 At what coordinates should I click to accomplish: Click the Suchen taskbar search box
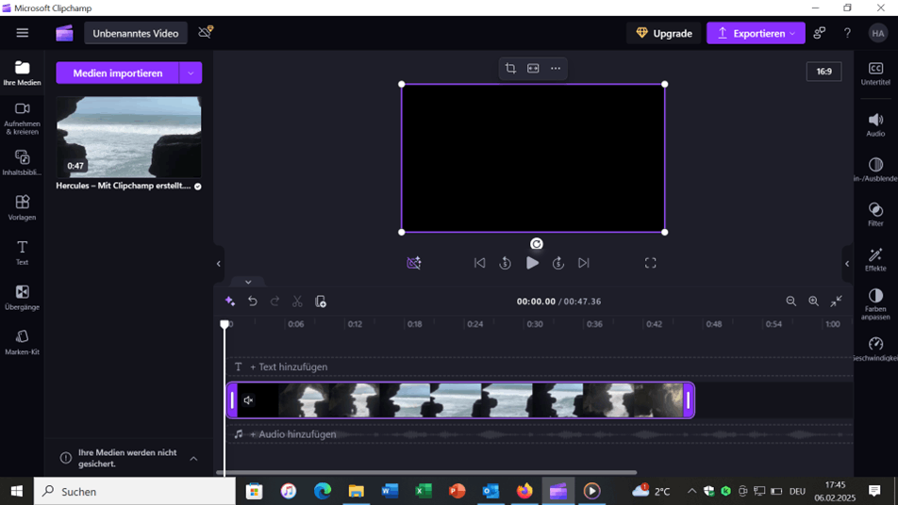point(135,491)
